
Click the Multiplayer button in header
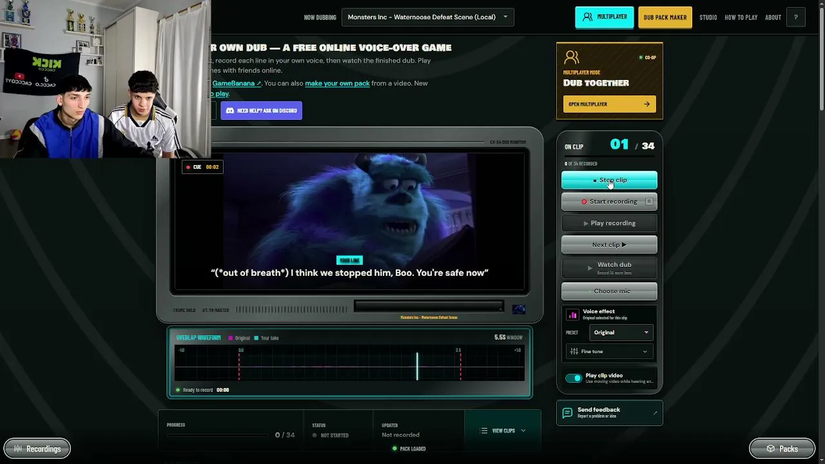[x=605, y=17]
